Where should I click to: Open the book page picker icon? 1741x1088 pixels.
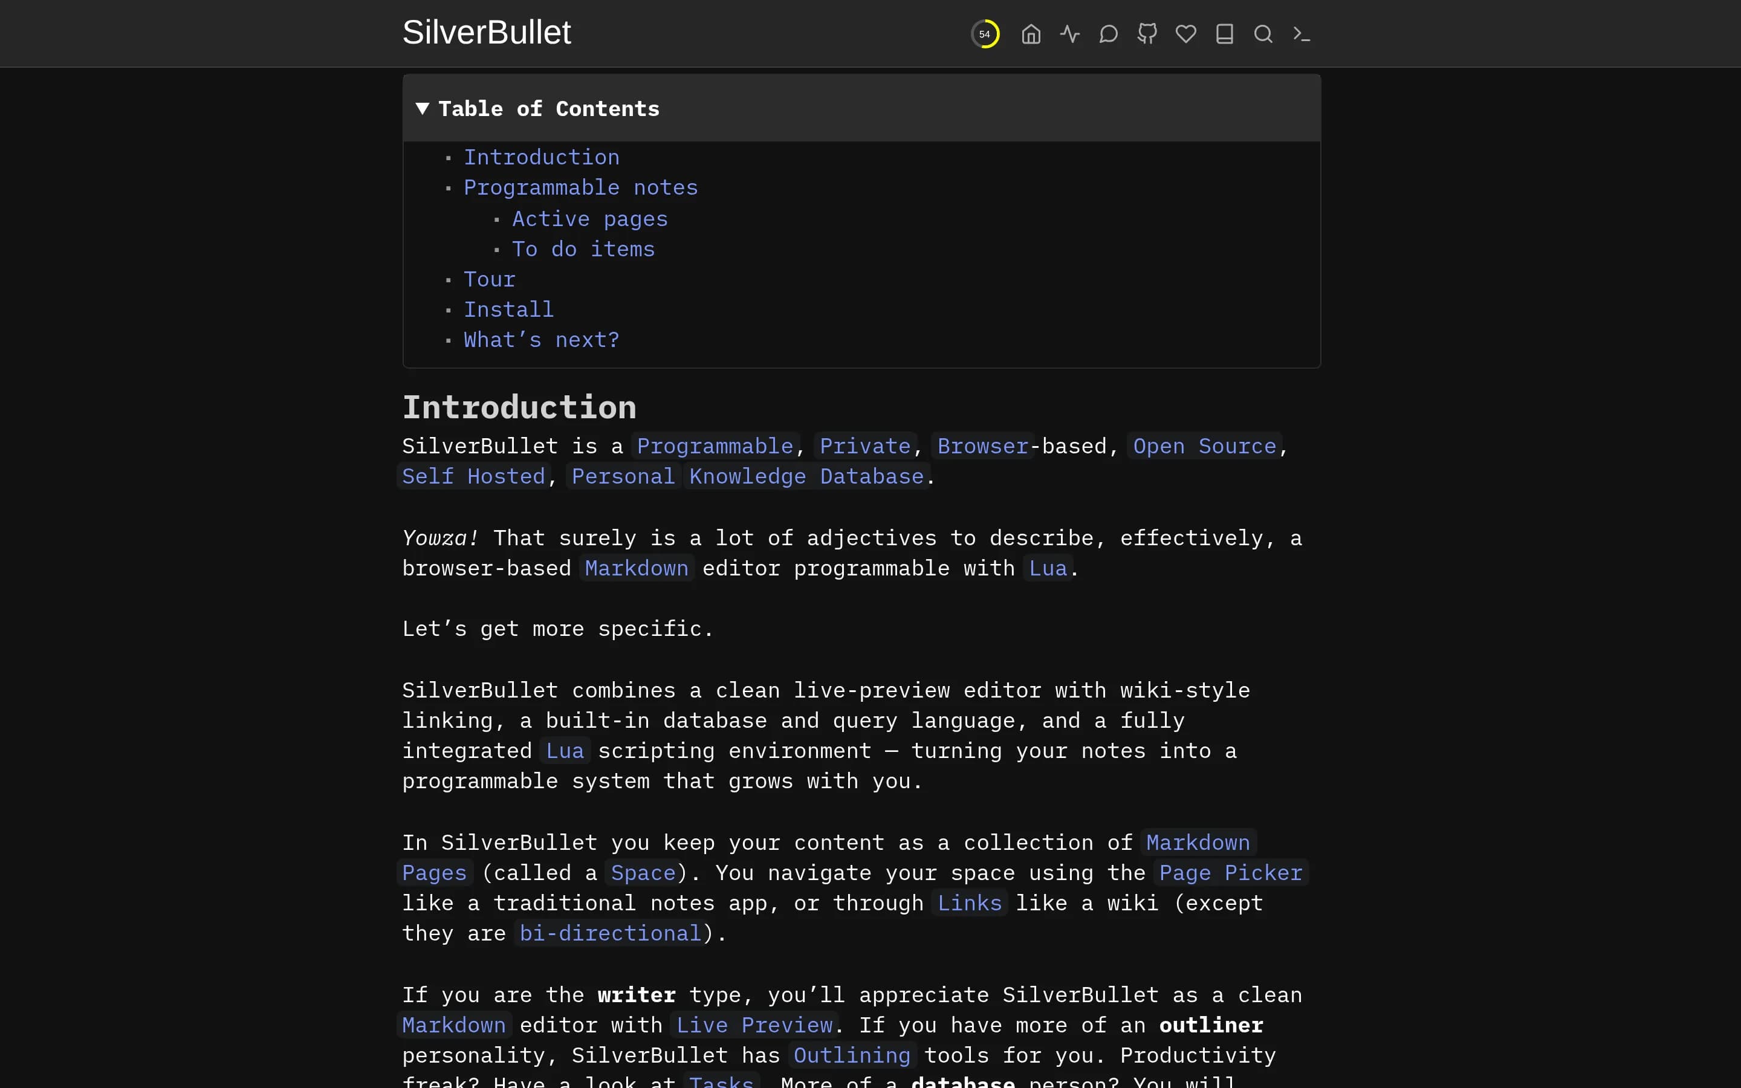tap(1225, 34)
